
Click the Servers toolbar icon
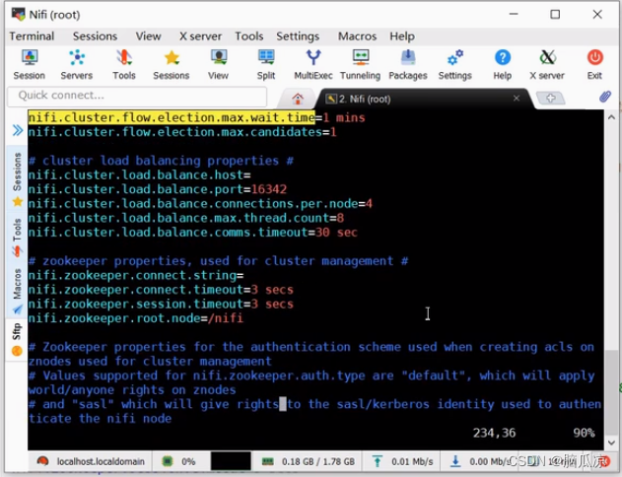[77, 64]
